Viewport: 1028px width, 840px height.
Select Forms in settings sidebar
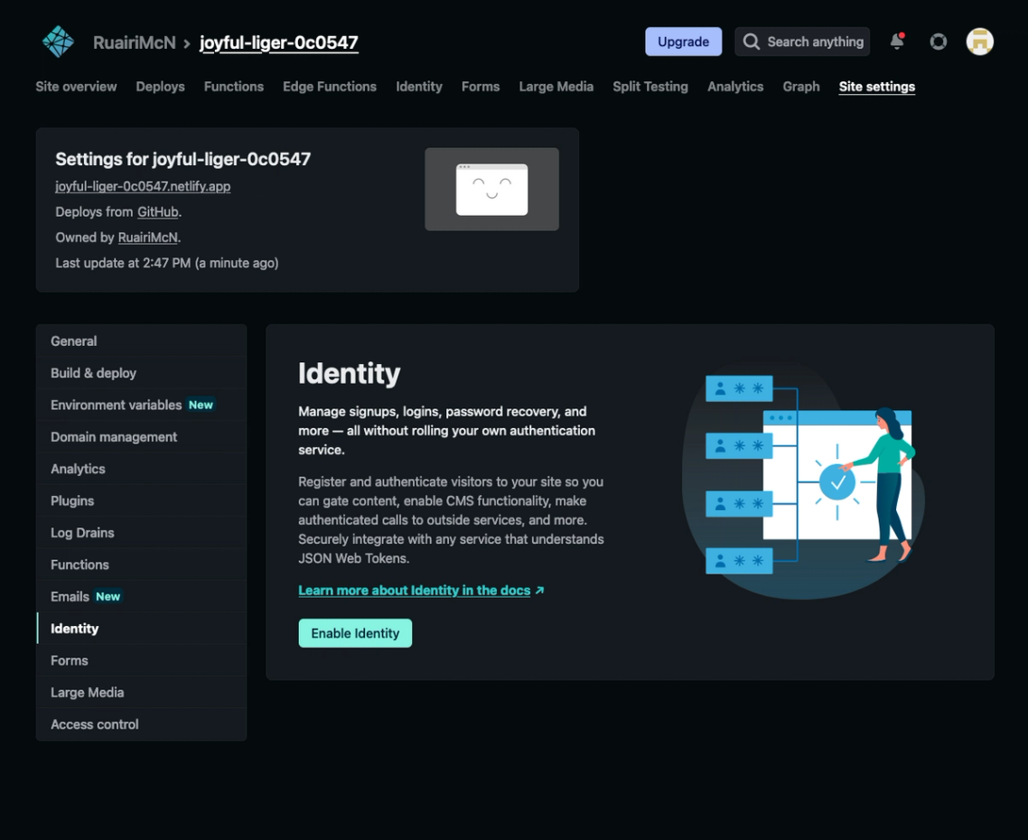tap(142, 660)
